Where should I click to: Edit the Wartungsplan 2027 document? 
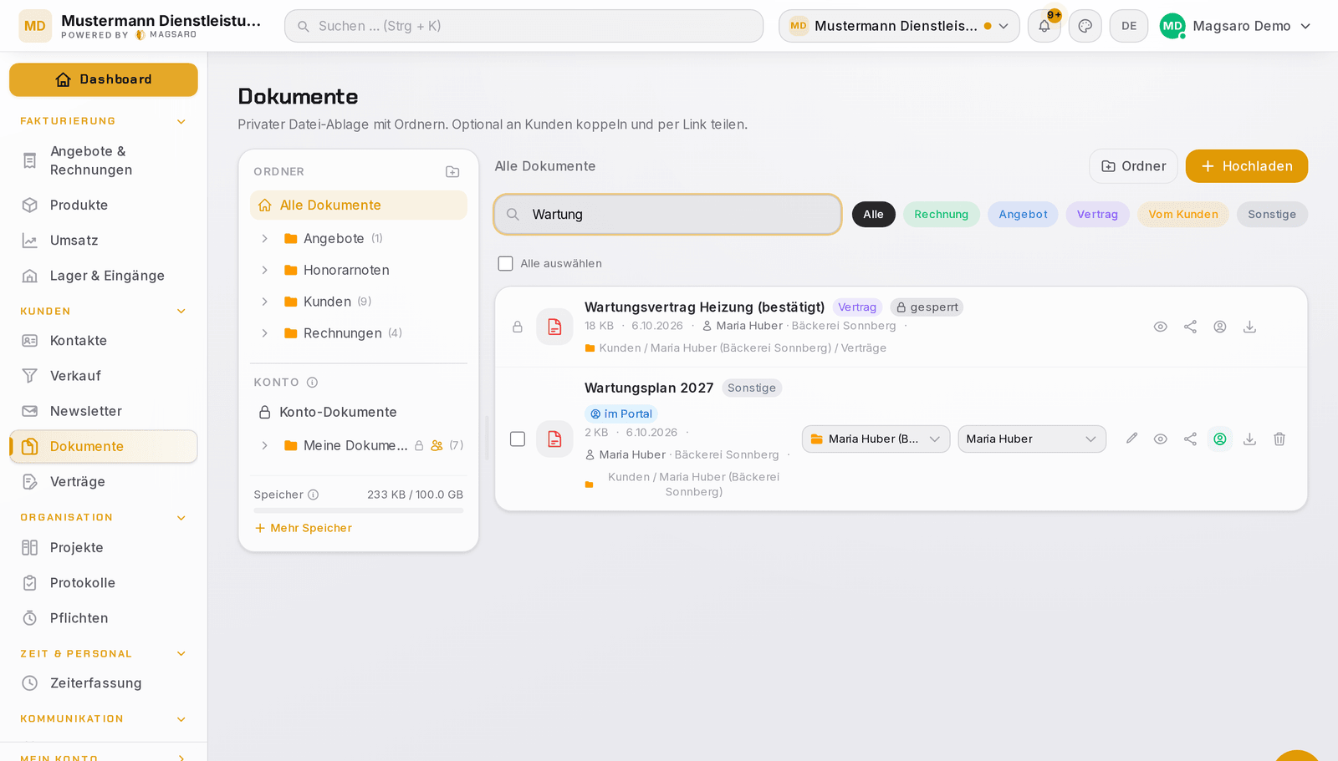1131,439
